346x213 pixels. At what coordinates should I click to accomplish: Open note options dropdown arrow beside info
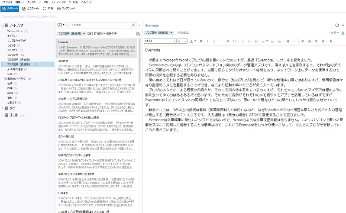click(x=343, y=26)
